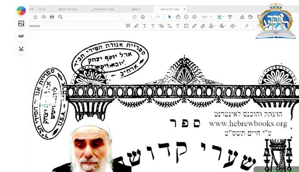Print the document with printer icon
This screenshot has height=172, width=299.
(52, 17)
